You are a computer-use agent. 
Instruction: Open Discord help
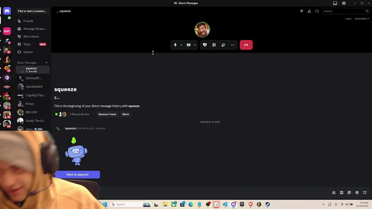344,3
